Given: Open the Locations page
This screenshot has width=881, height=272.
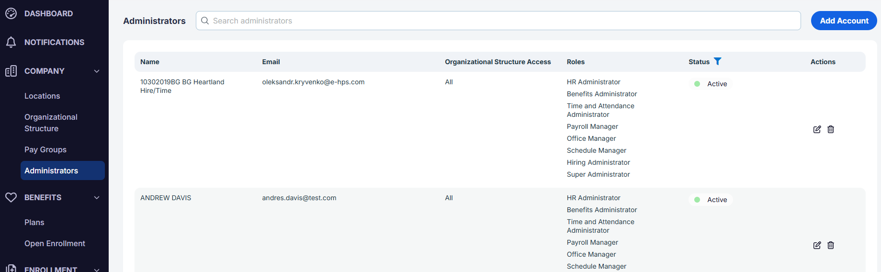Looking at the screenshot, I should (x=42, y=96).
